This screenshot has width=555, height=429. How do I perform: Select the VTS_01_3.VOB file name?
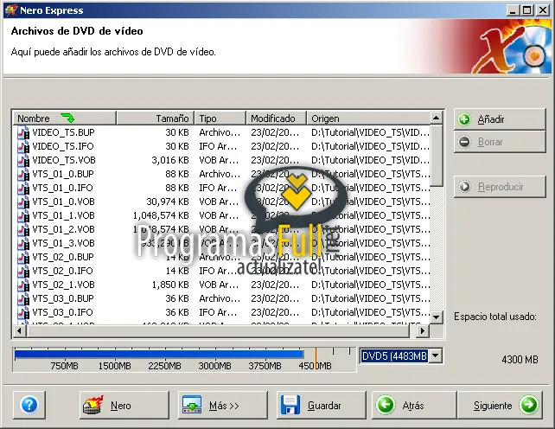coord(63,243)
